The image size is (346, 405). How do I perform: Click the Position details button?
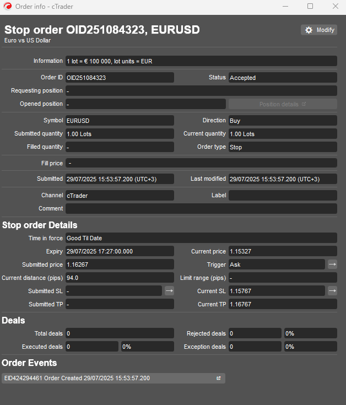coord(282,104)
